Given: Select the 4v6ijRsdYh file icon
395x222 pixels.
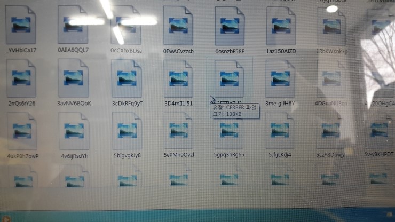Looking at the screenshot, I should (x=74, y=131).
